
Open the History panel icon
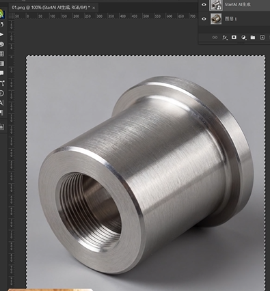tap(2, 25)
